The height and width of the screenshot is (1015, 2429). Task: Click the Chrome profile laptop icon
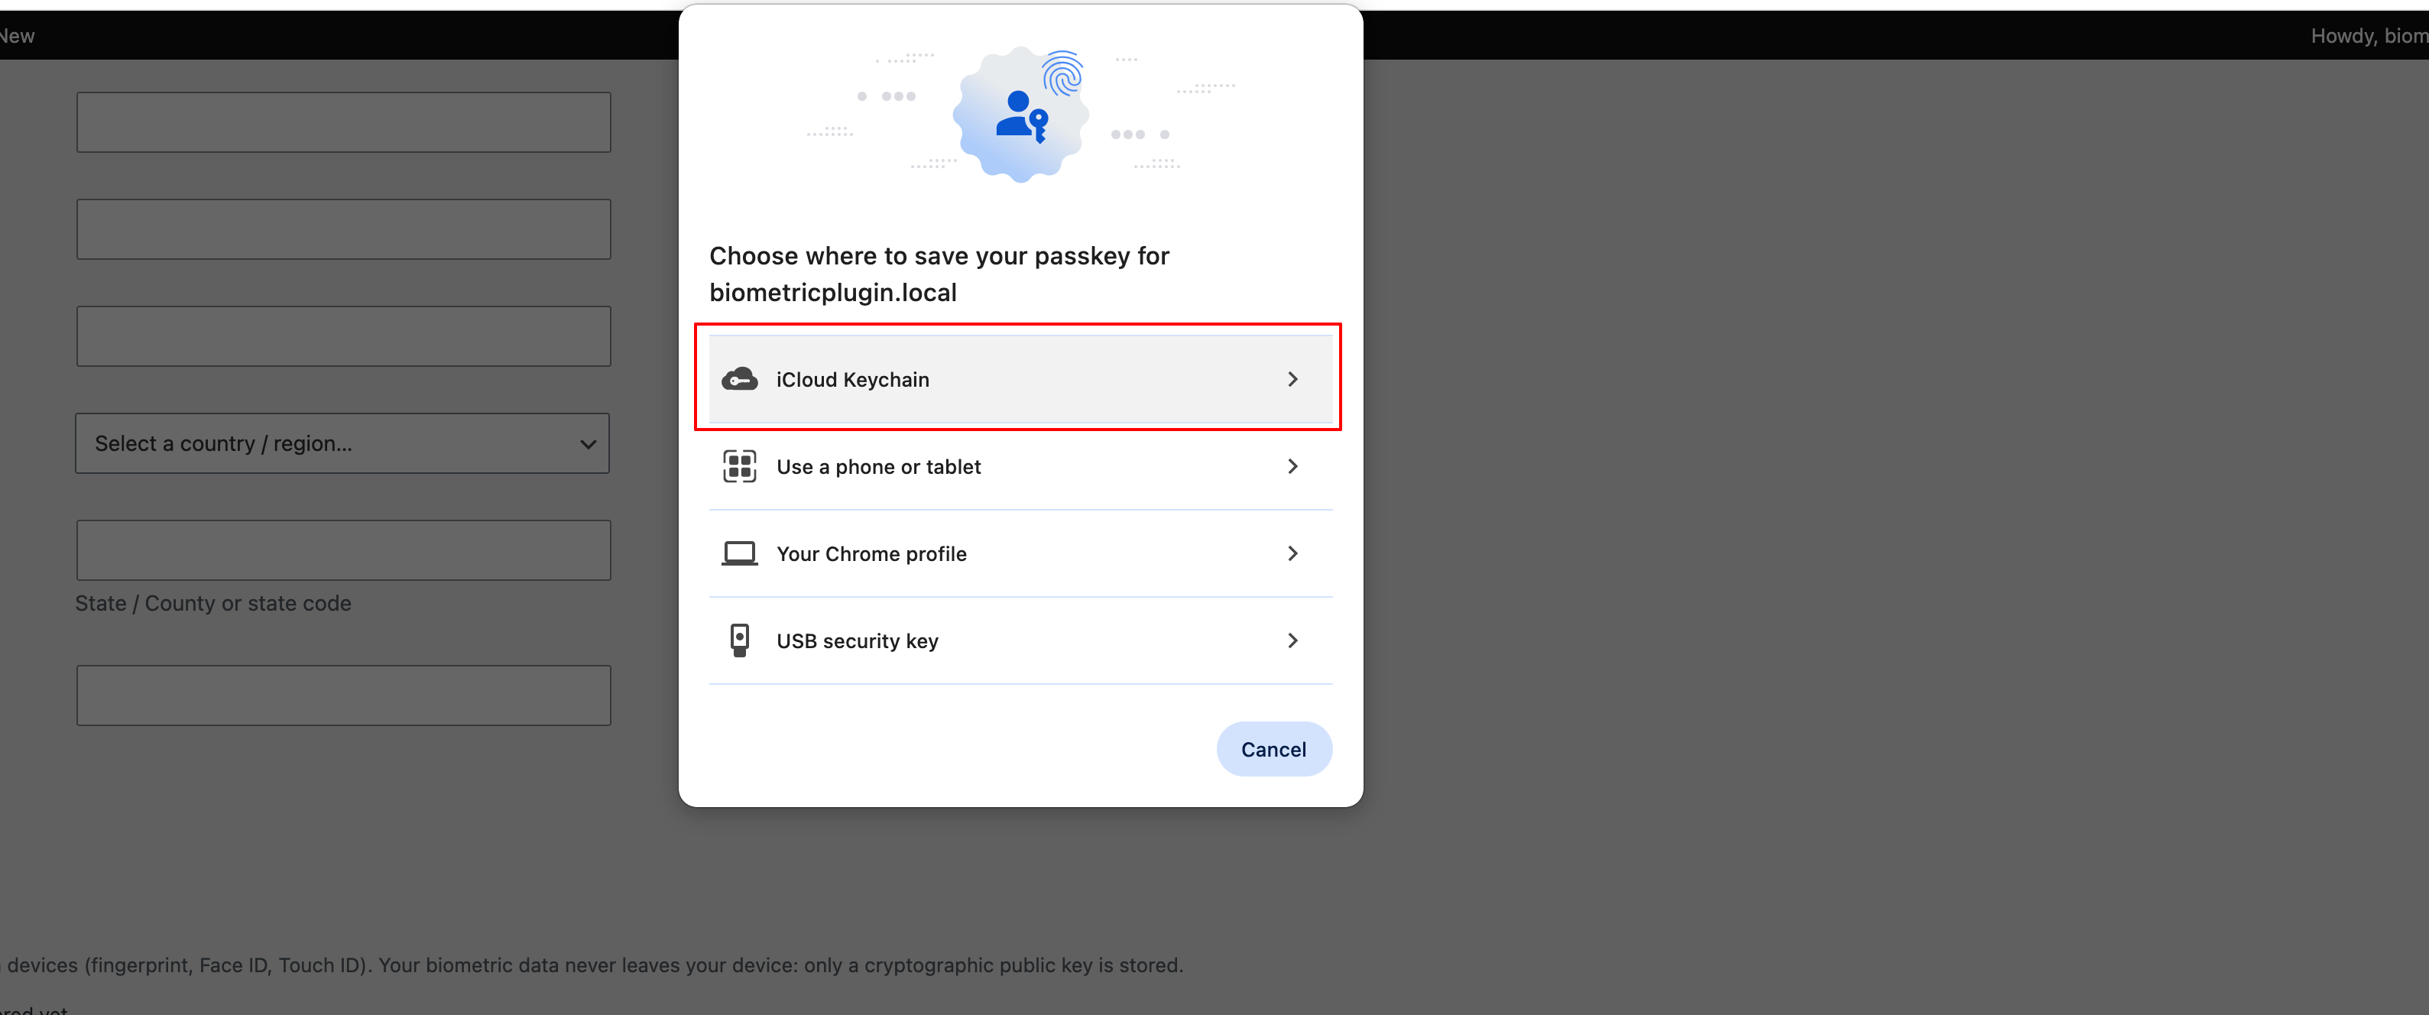coord(739,553)
